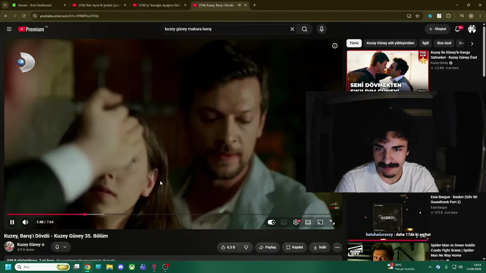Screen dimensions: 486x273
Task: Open the Kuzey Güney channel avatar
Action: click(9, 247)
